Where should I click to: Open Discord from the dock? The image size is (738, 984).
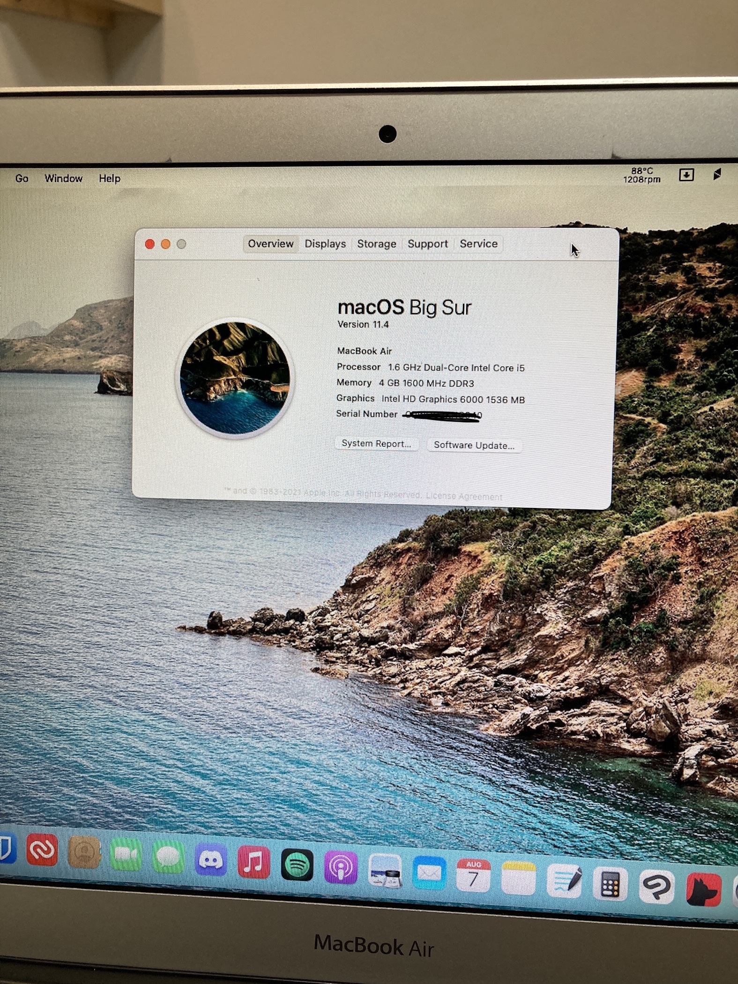click(x=211, y=860)
